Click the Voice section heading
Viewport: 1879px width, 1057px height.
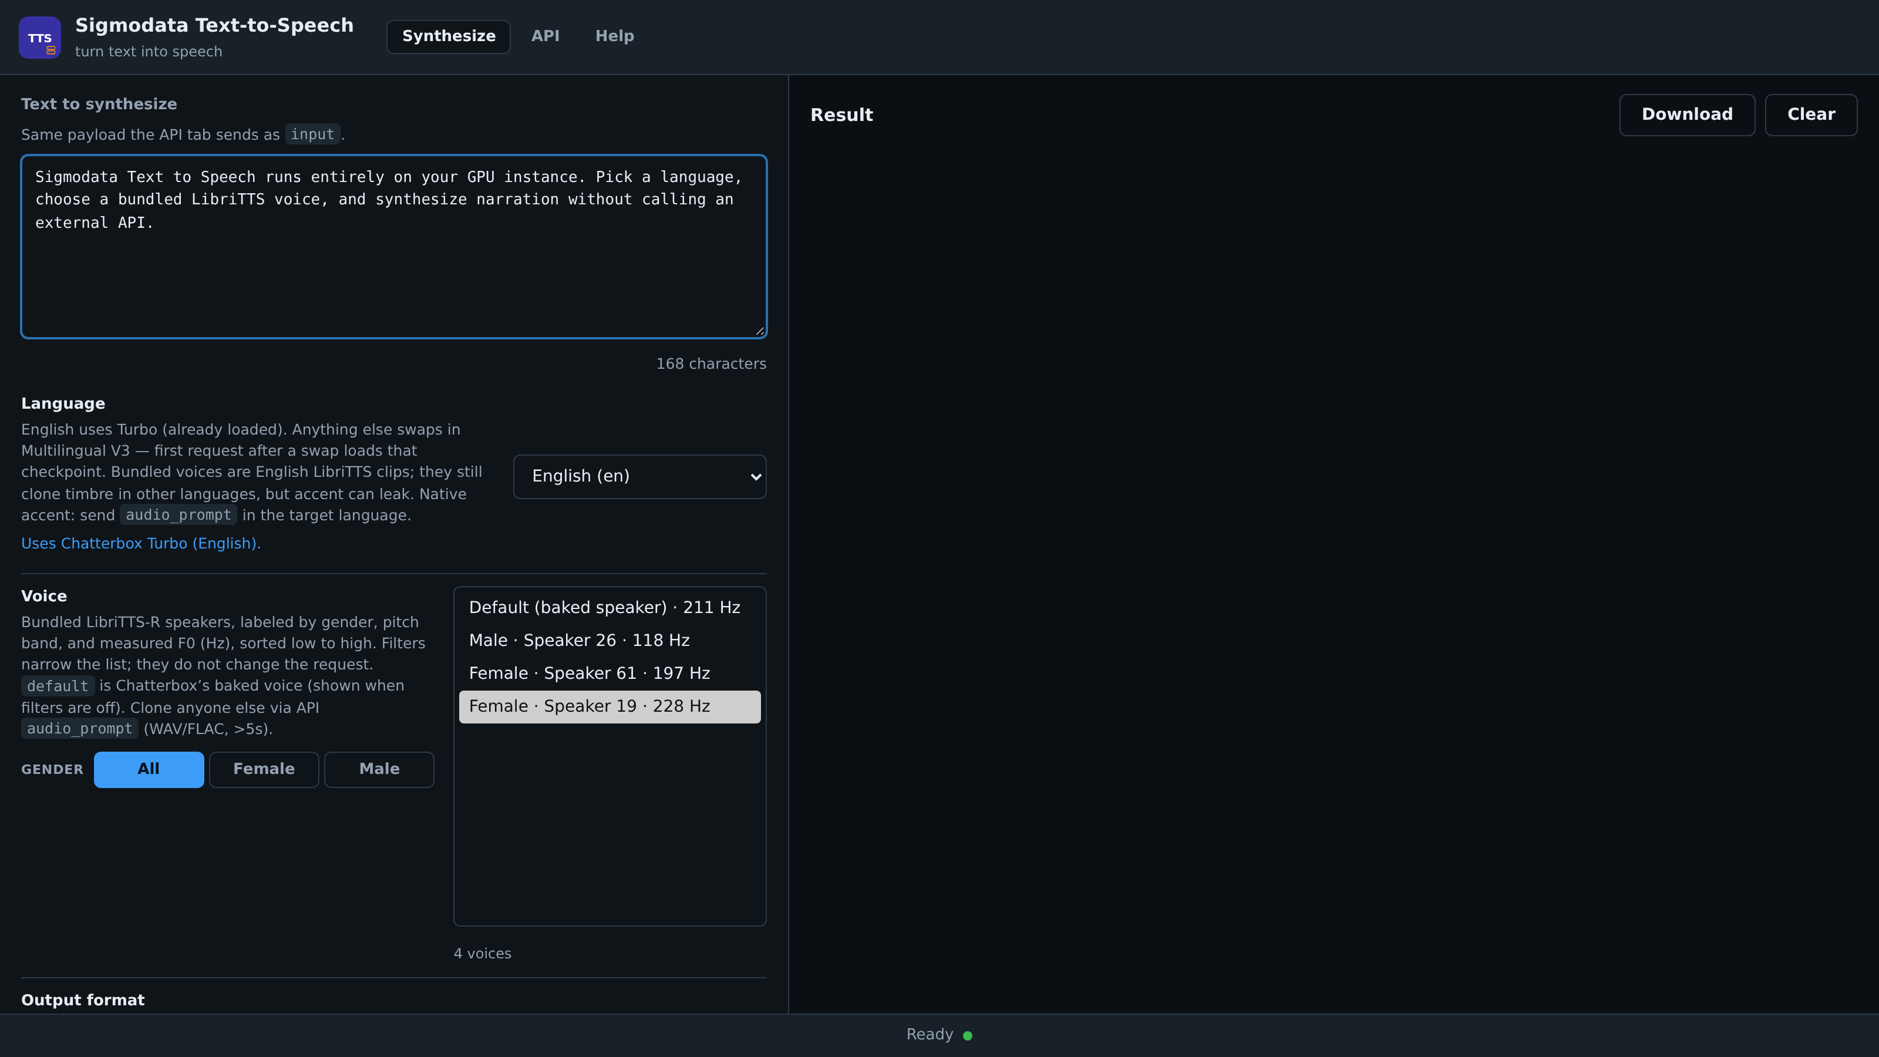click(44, 596)
